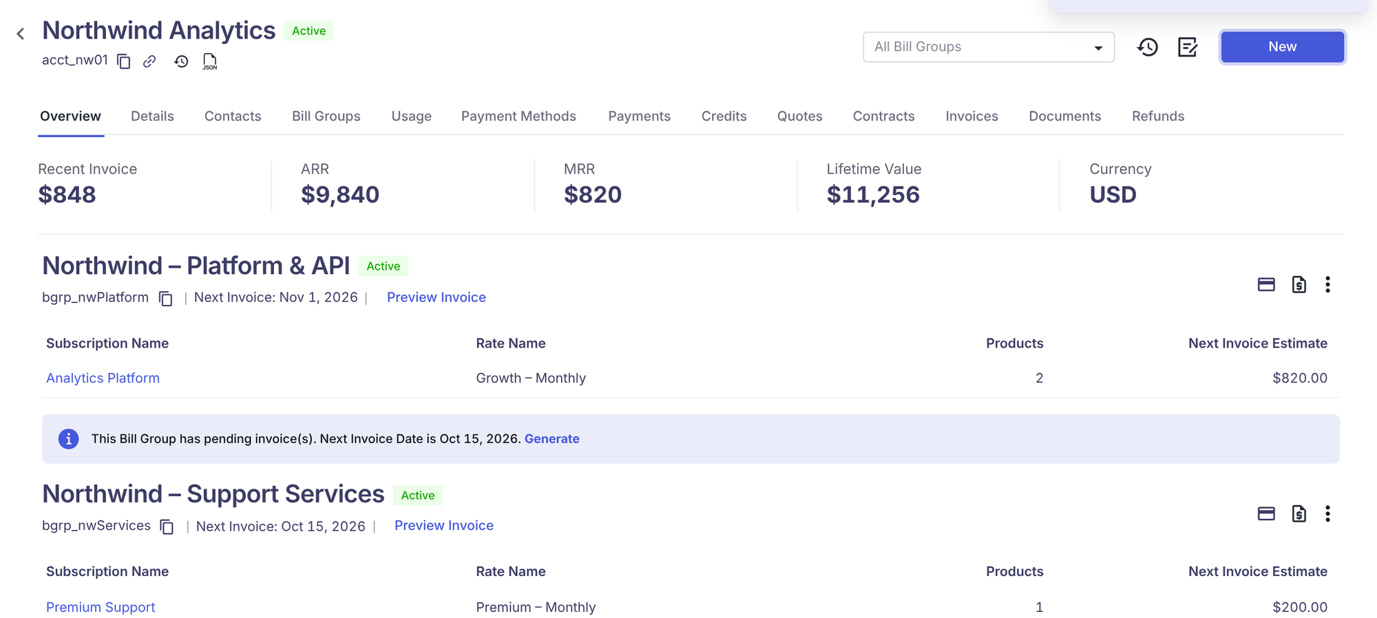Open the history clock icon beside bill groups dropdown
Image resolution: width=1377 pixels, height=618 pixels.
pos(1147,47)
